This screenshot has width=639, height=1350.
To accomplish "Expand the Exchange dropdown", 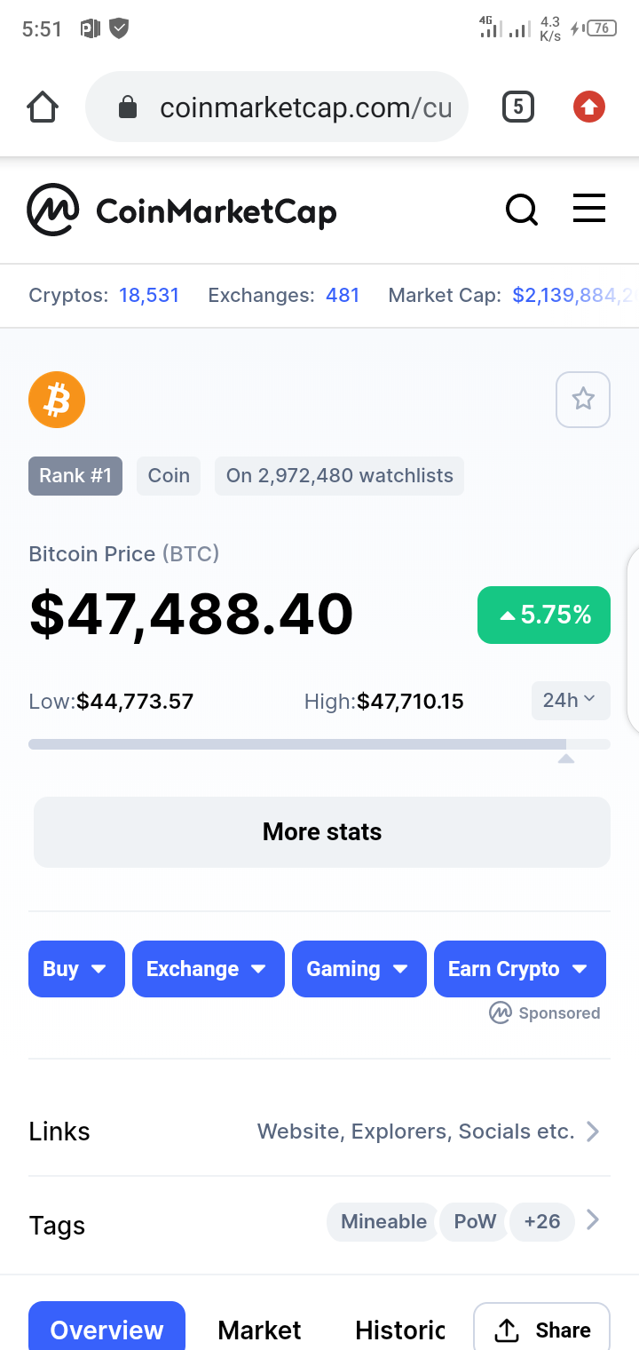I will (x=209, y=969).
